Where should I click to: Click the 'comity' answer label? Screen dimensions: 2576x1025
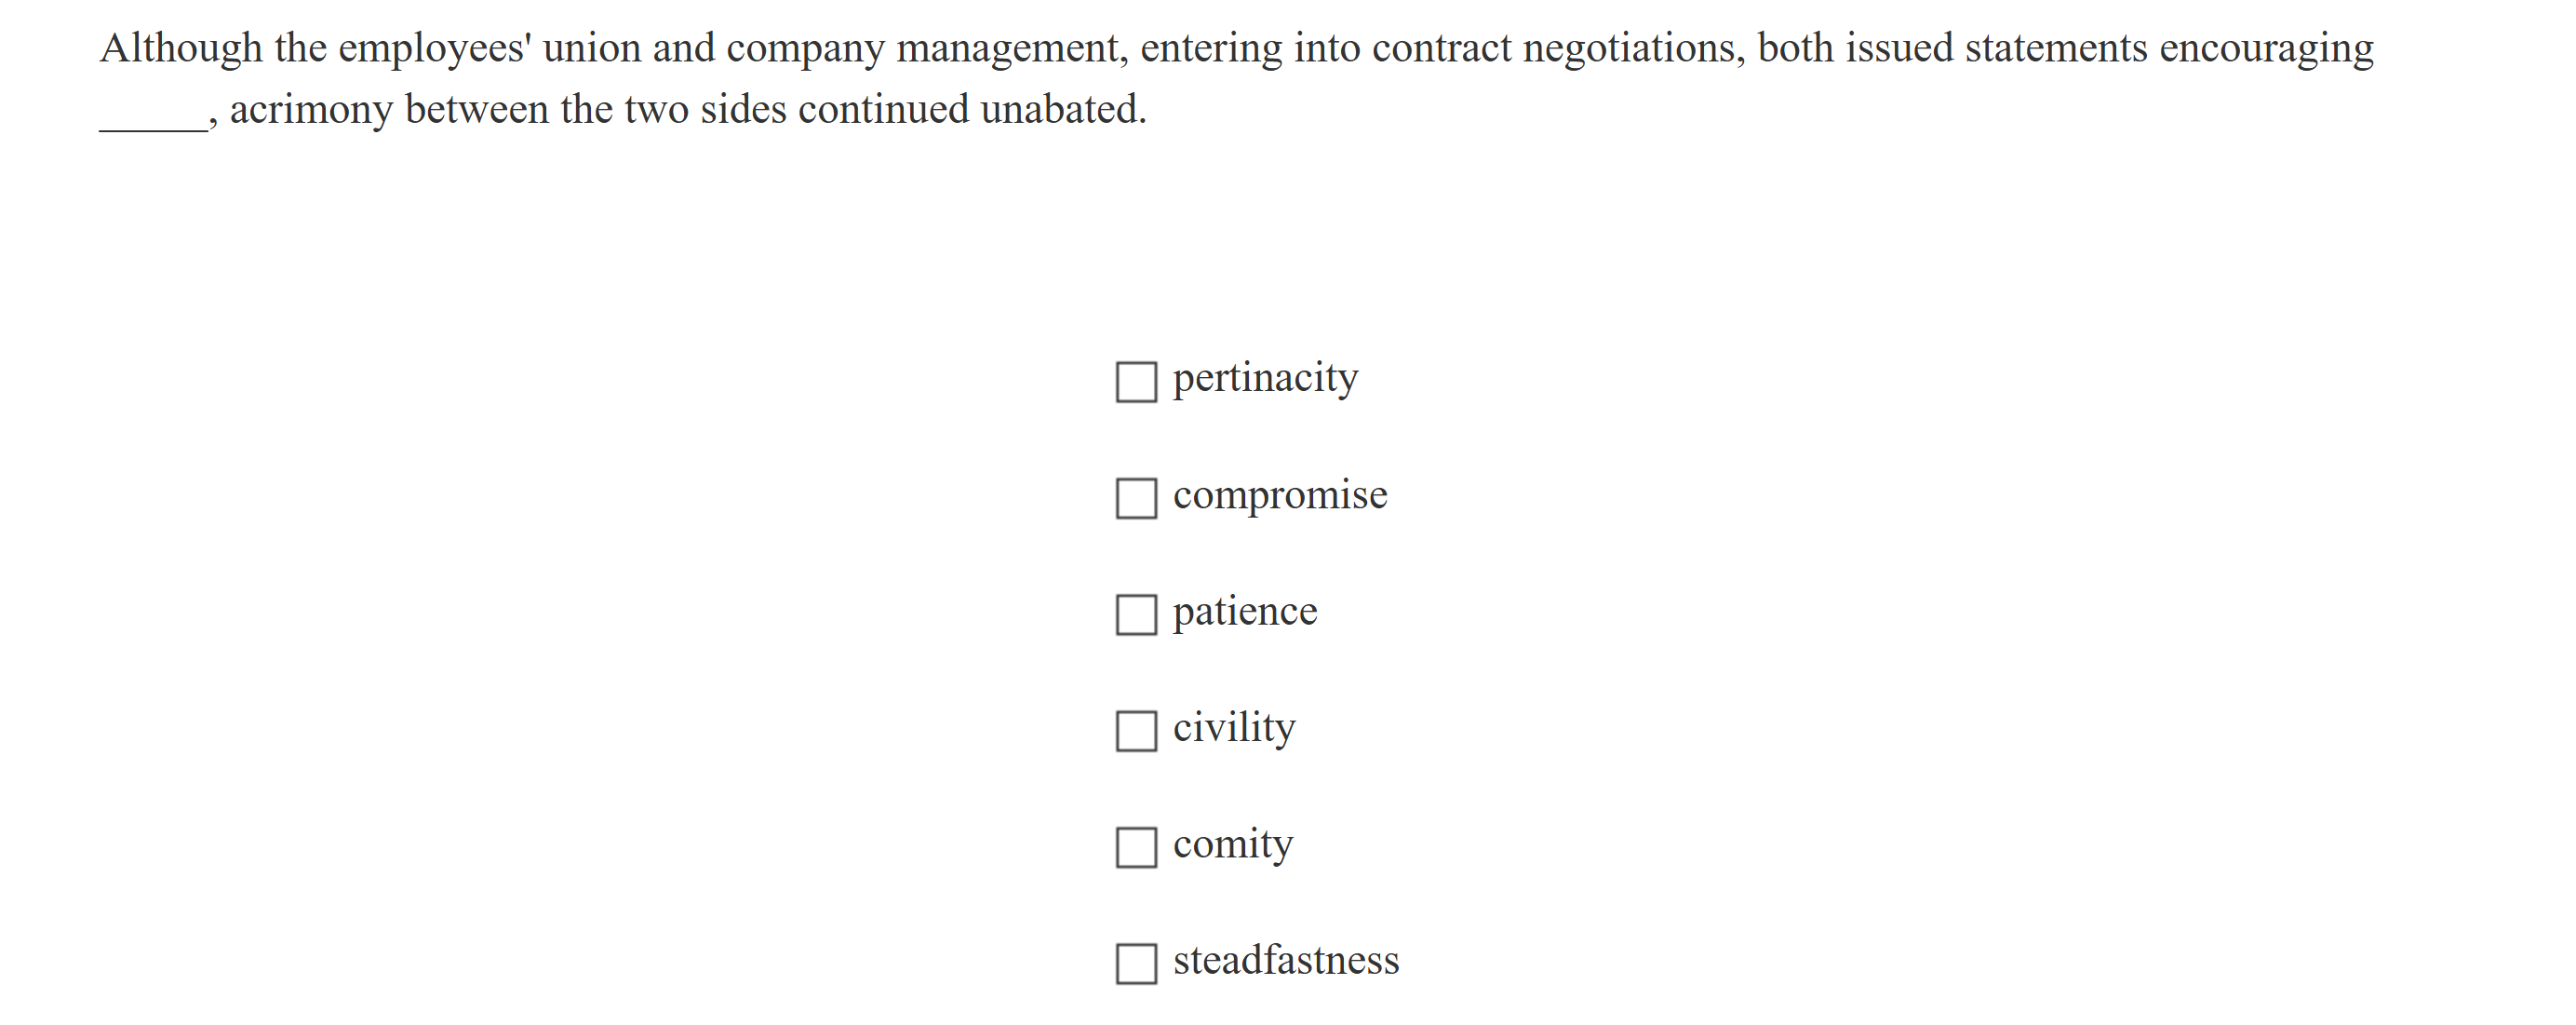[x=1233, y=844]
